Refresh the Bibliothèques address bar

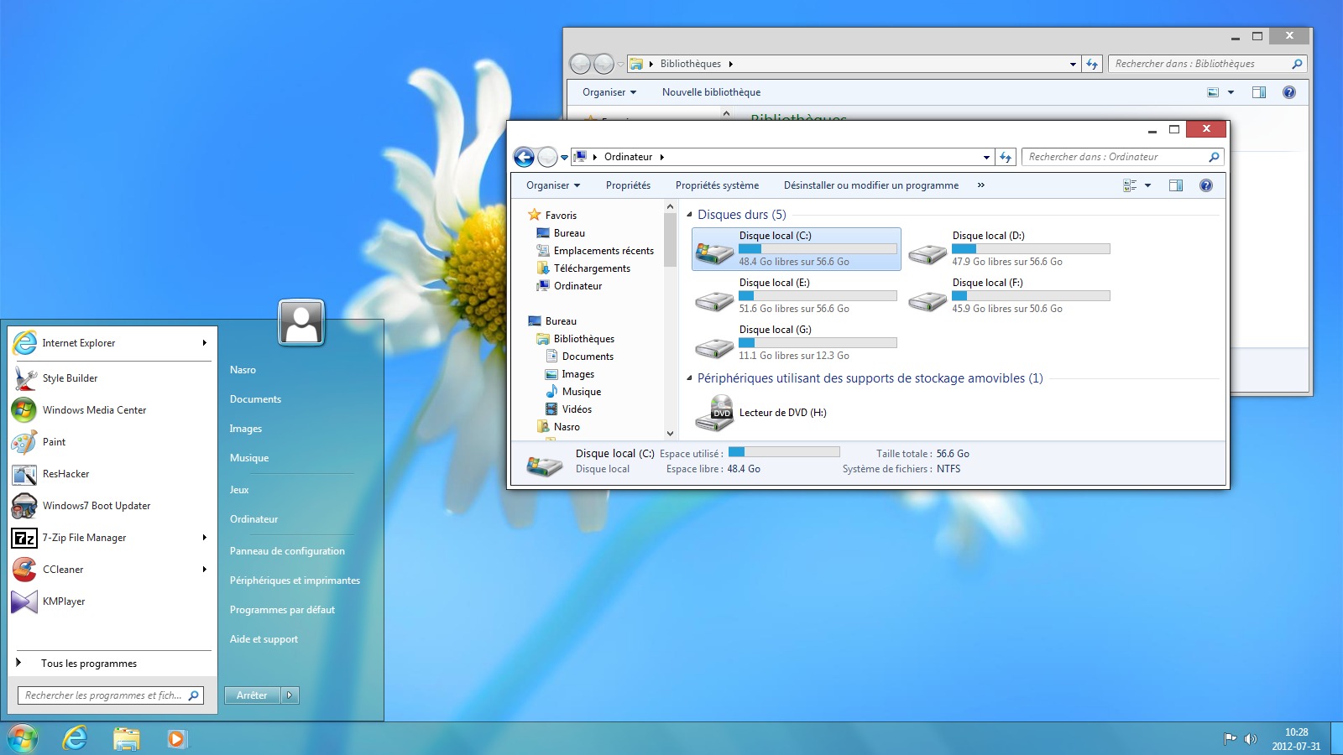[x=1092, y=64]
